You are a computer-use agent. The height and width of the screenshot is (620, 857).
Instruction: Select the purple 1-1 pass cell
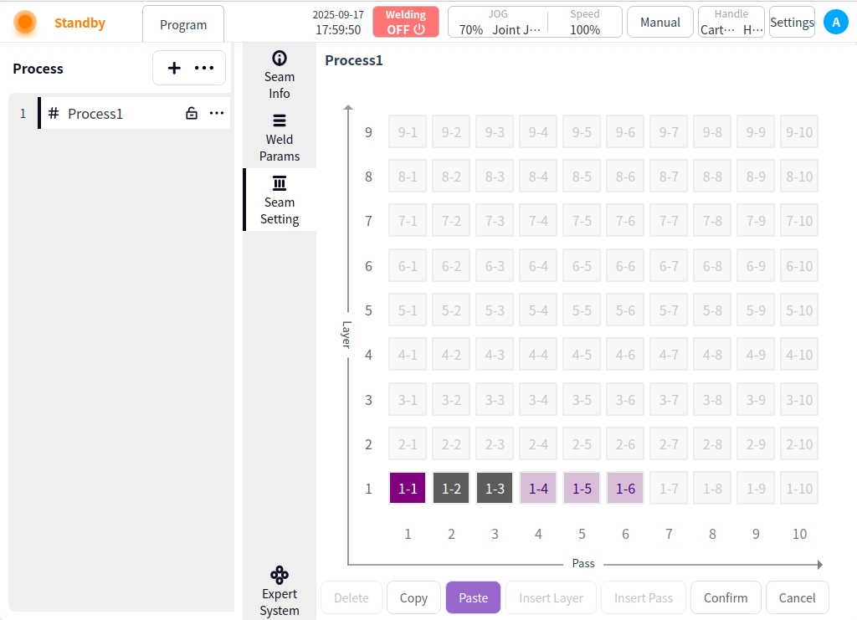(408, 489)
